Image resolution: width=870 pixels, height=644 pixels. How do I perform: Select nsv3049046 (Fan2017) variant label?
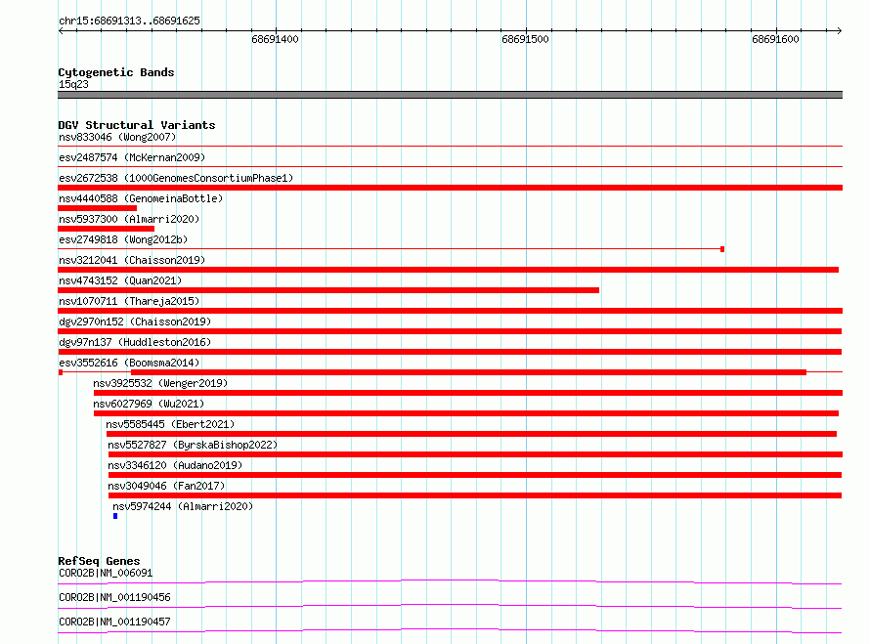click(166, 486)
